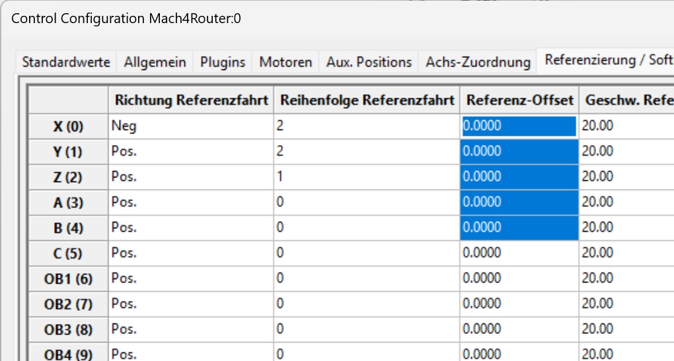Open direction cell 'Neg' for X axis
This screenshot has width=674, height=361.
coord(191,126)
